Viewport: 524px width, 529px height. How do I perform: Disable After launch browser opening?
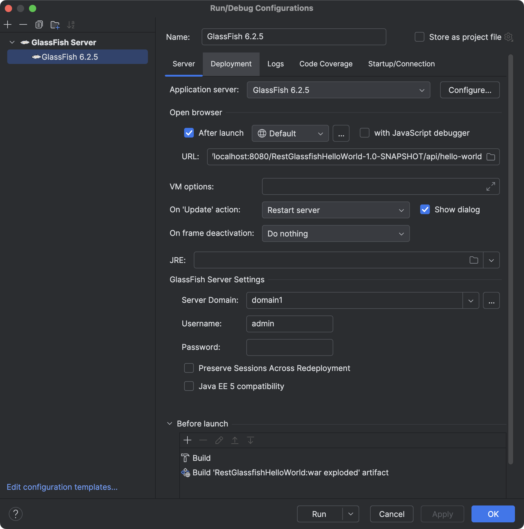(x=189, y=133)
